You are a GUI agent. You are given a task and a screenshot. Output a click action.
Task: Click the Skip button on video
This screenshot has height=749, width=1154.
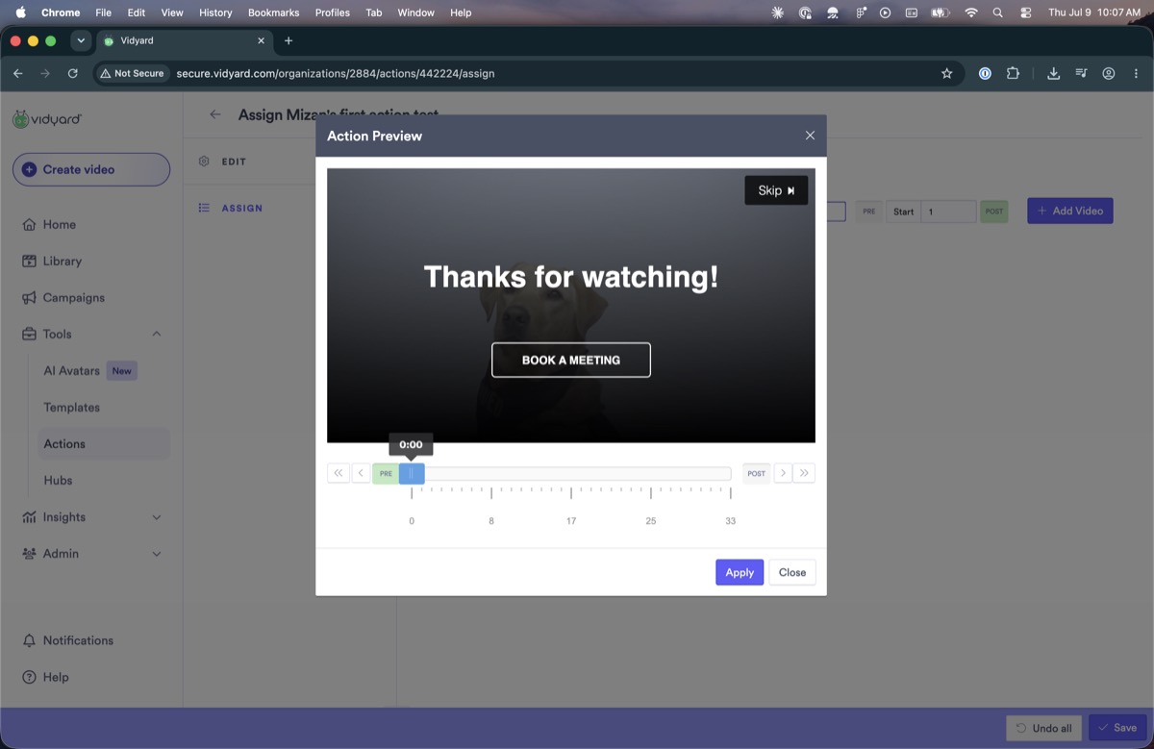point(776,190)
